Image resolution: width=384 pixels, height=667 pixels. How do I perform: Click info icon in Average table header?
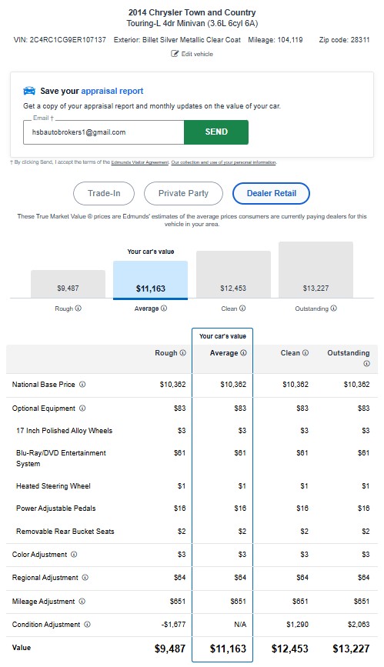click(x=243, y=352)
